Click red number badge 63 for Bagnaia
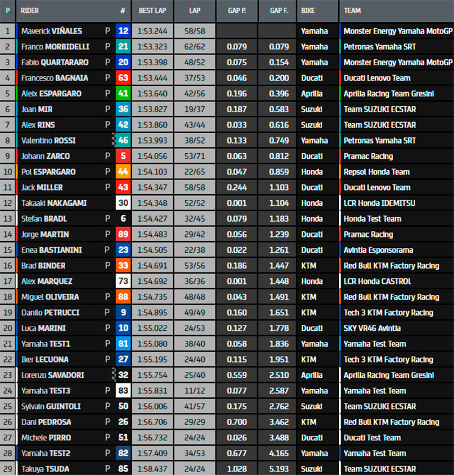 tap(123, 78)
